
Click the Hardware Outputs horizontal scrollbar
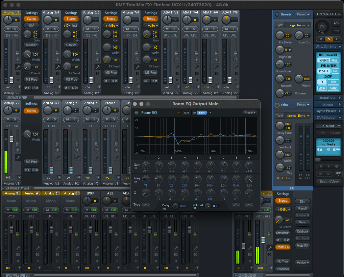[x=115, y=275]
